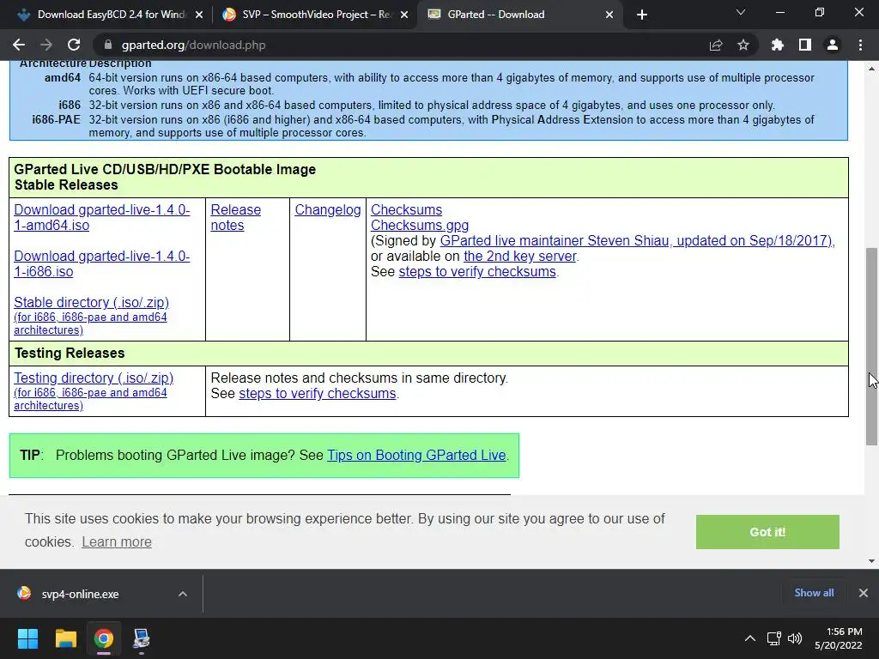Open File Explorer from taskbar
Viewport: 879px width, 659px height.
click(65, 638)
